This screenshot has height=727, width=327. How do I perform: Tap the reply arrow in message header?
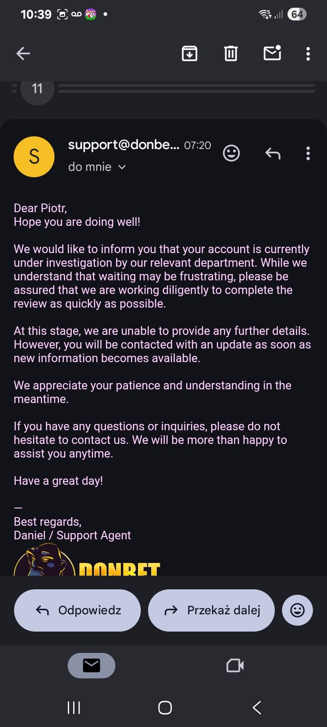(x=272, y=154)
